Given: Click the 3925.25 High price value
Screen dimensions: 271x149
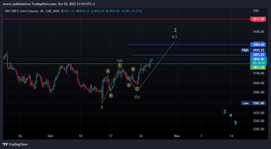Looking at the screenshot, I should click(258, 50).
